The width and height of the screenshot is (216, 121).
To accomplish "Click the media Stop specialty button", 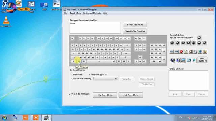I will click(x=178, y=43).
